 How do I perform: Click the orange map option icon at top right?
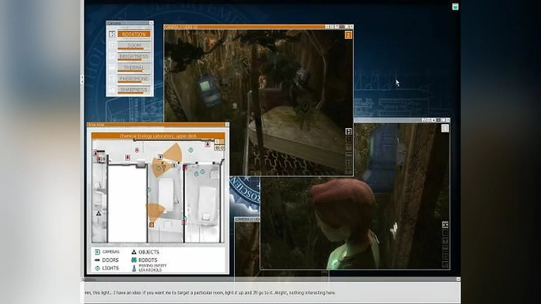(222, 141)
